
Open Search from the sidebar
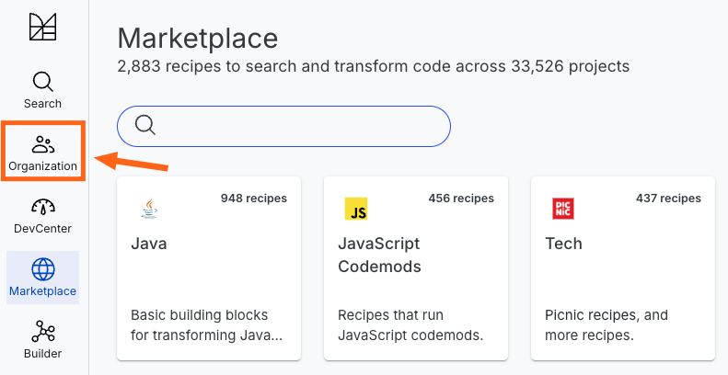point(42,91)
